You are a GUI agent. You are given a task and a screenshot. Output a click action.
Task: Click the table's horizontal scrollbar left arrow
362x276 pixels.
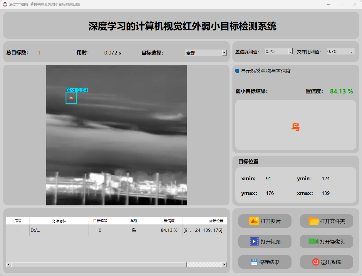coord(9,265)
